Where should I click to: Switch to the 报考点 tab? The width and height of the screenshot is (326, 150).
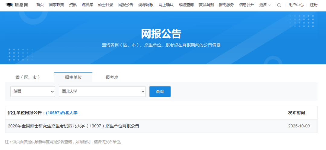coord(112,77)
